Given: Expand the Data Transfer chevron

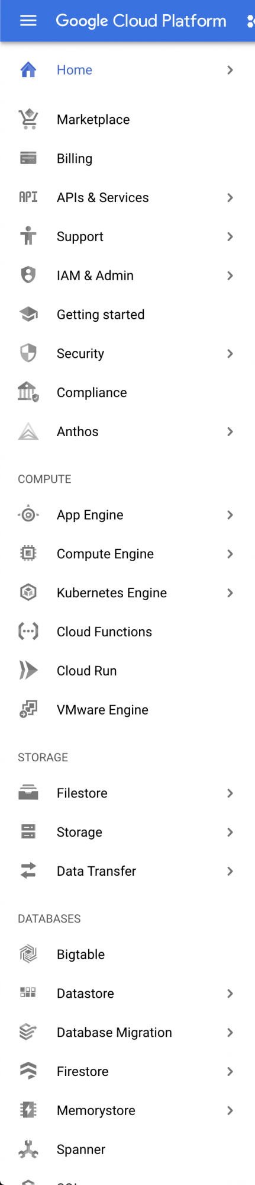Looking at the screenshot, I should 230,871.
